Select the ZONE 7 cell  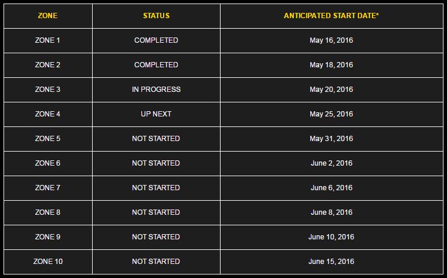48,188
